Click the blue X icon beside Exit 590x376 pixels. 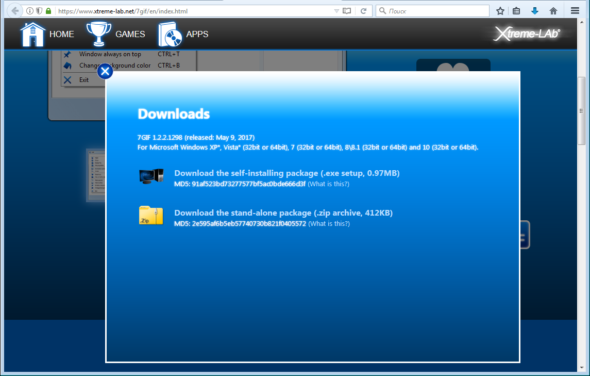(68, 80)
